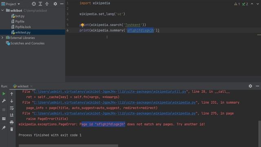Image resolution: width=261 pixels, height=147 pixels.
Task: Click the 'raise PageError(title)' line
Action: point(47,119)
